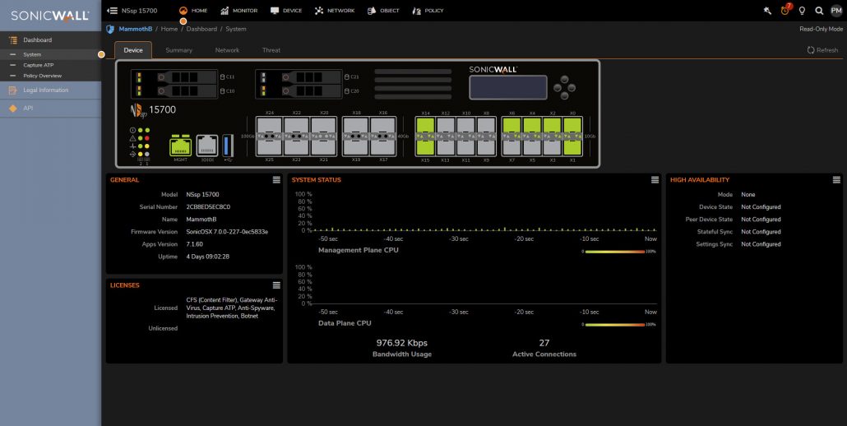Select port X24 on the device

click(270, 126)
